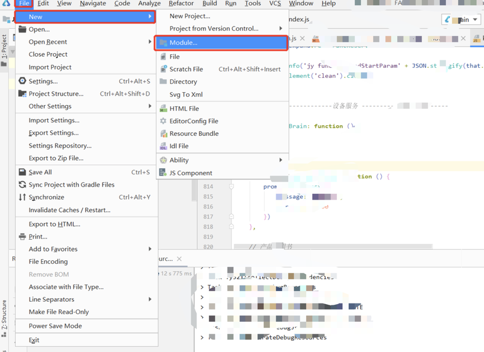Expand the Ability submenu arrow

[280, 160]
